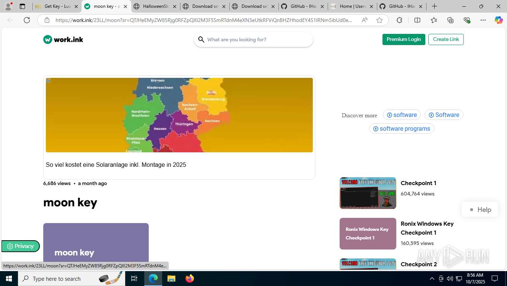
Task: Launch Firefox from taskbar
Action: tap(189, 279)
